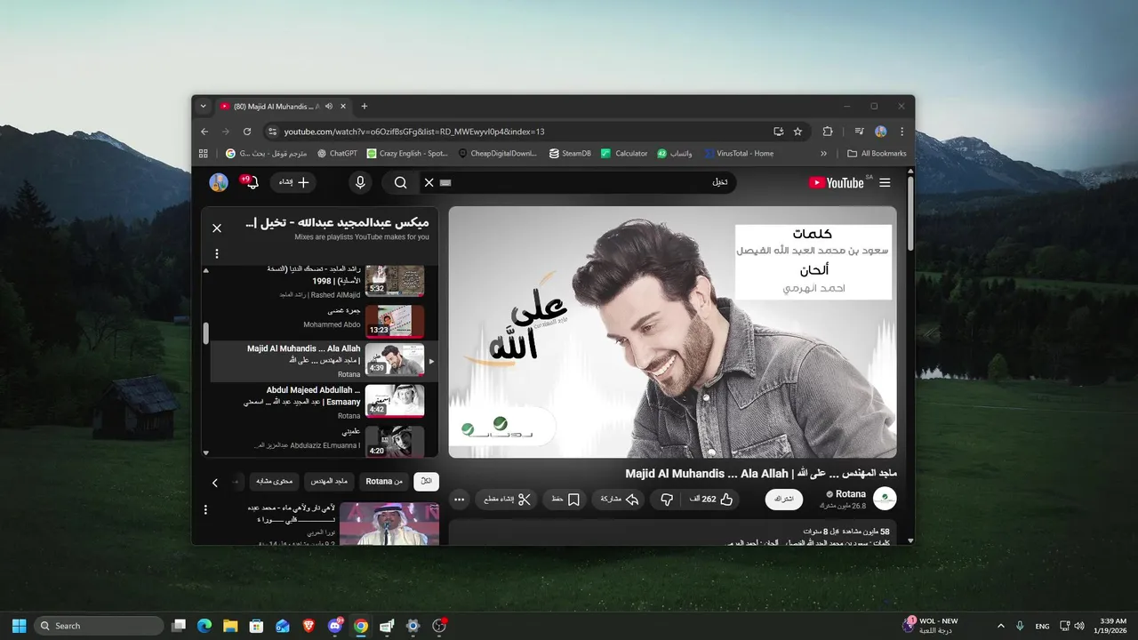Dislike the video with thumbs-down
This screenshot has width=1138, height=640.
coord(667,500)
